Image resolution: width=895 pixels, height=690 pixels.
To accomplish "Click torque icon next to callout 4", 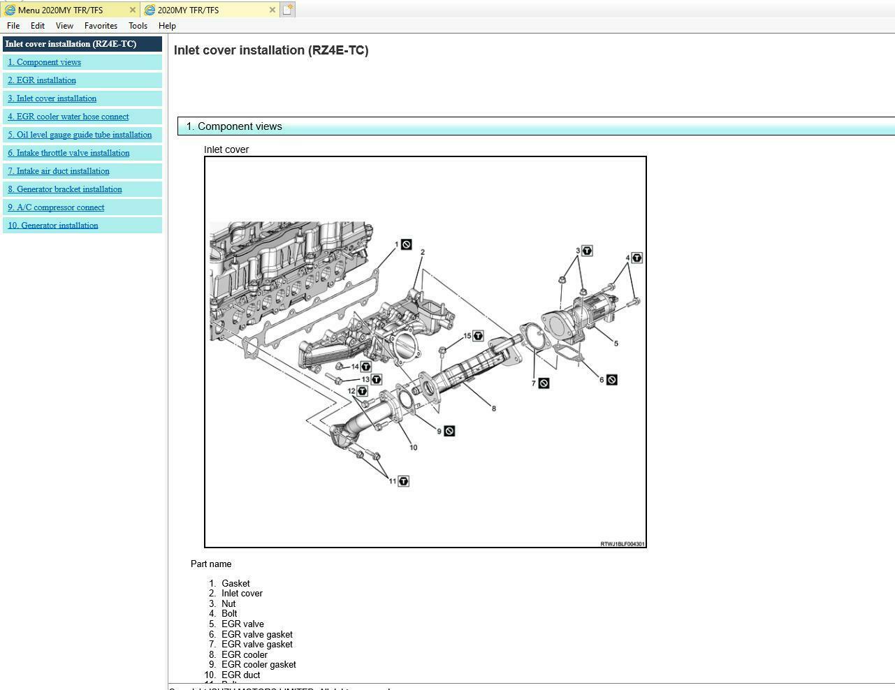I will (636, 258).
